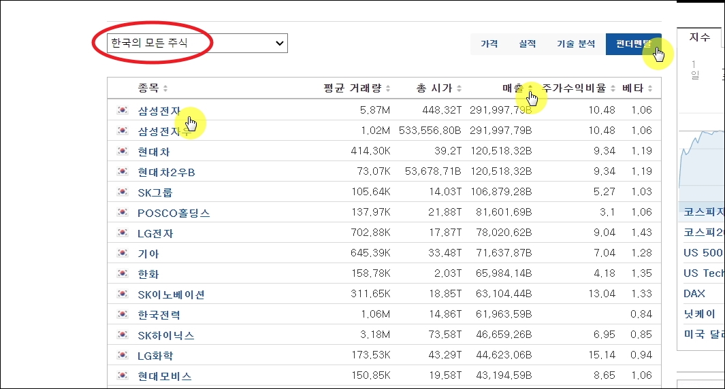Sort by 매출 column header
725x389 pixels.
(x=513, y=88)
